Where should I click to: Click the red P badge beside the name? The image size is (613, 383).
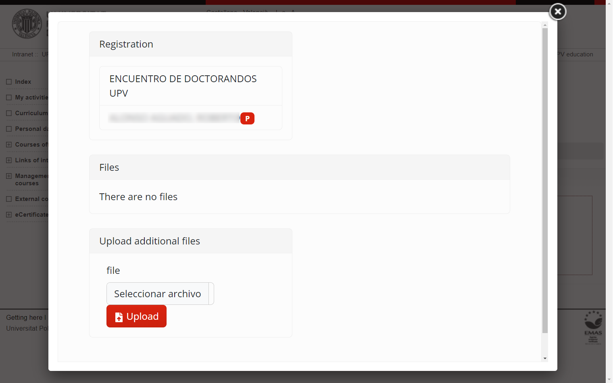coord(247,118)
